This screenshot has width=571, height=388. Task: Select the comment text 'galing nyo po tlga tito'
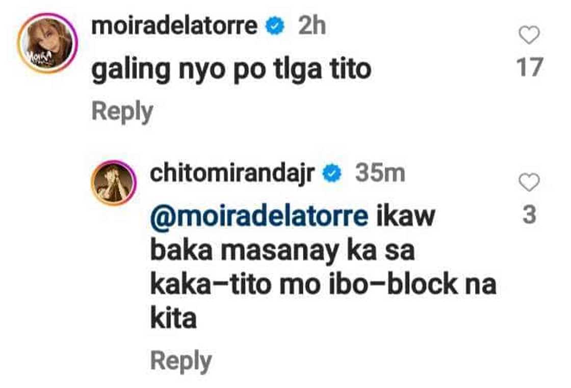pos(231,70)
